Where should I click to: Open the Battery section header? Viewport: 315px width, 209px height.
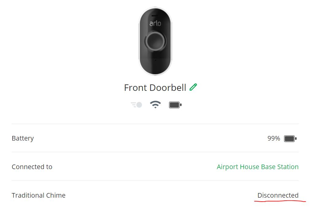coord(23,138)
